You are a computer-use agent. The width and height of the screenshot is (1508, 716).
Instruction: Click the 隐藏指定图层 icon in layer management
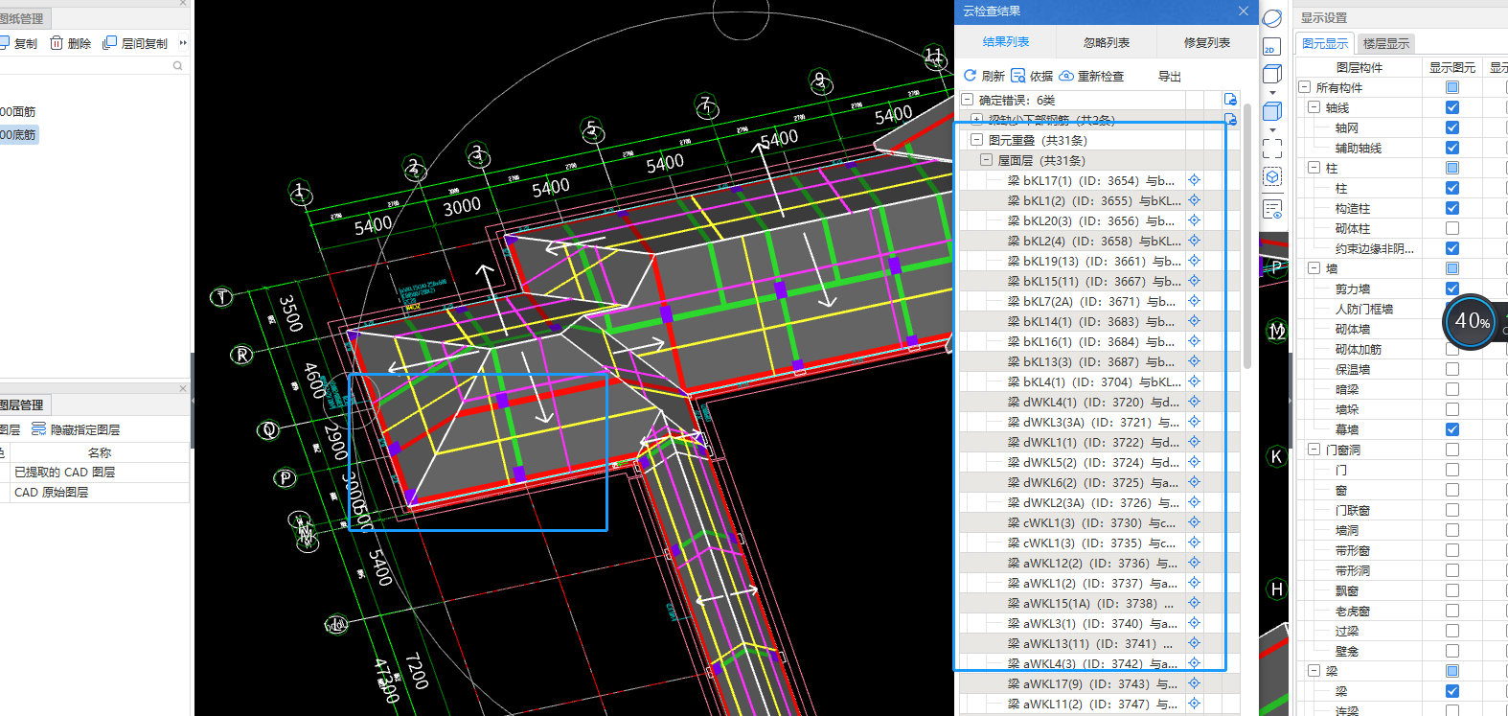tap(38, 428)
